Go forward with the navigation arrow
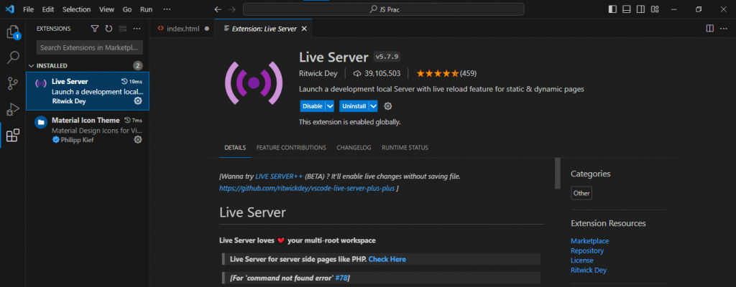This screenshot has width=736, height=287. (231, 9)
